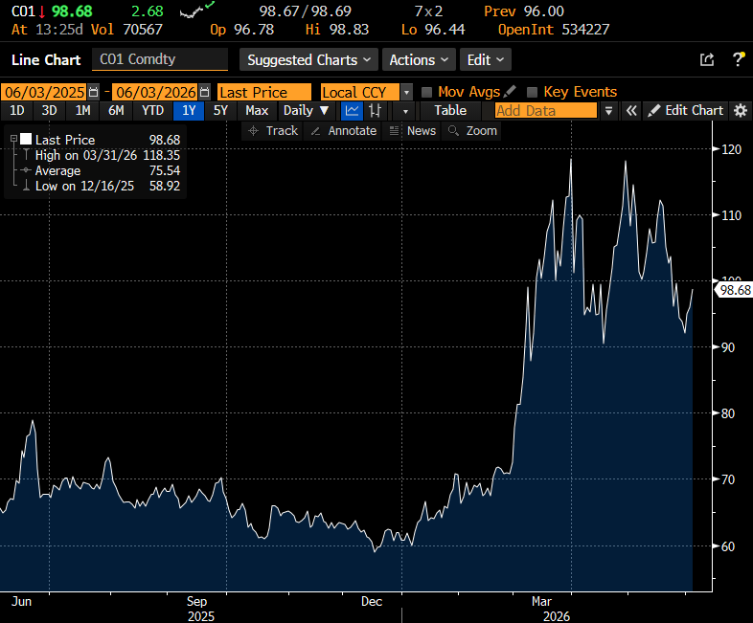Activate the Zoom magnifier tool
Viewport: 753px width, 623px height.
[471, 131]
